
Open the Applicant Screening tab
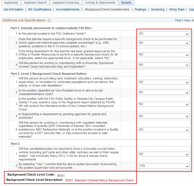pos(66,3)
